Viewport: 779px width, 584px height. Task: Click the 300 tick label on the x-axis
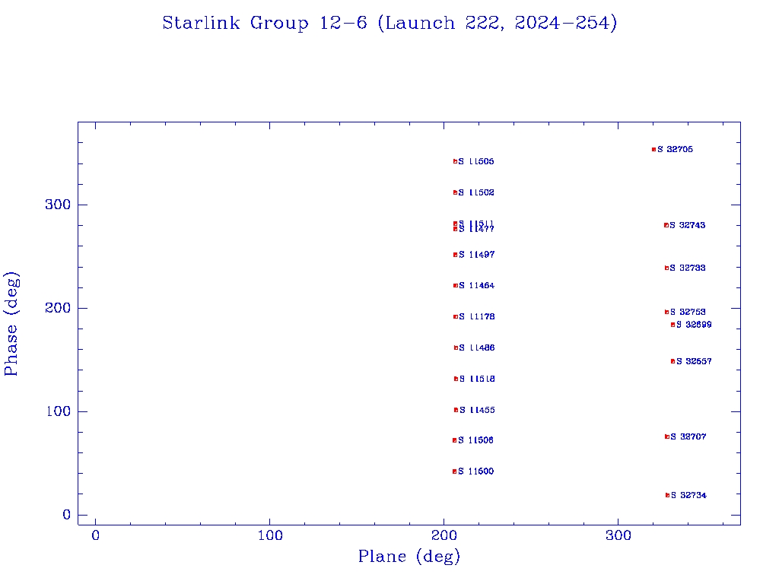point(618,536)
